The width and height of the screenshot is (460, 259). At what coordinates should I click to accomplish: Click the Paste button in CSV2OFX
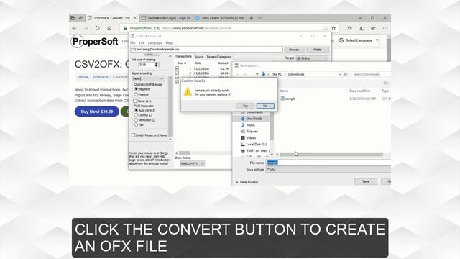317,50
